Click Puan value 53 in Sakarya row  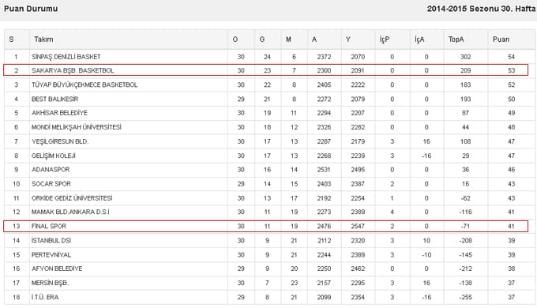click(x=511, y=70)
